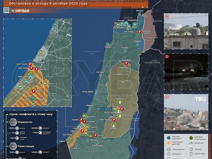Open the dark night-scene photo thumbnail
212x159 pixels.
pos(186,72)
